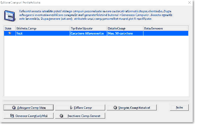This screenshot has height=128, width=202.
Task: Click Stergere Camp Nesalvat button
Action: 132,107
